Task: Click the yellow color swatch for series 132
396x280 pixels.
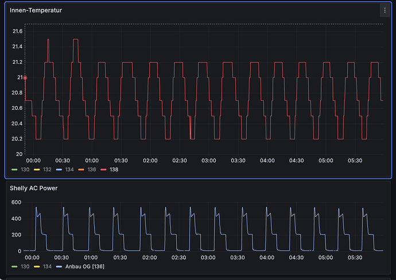Action: pos(37,170)
